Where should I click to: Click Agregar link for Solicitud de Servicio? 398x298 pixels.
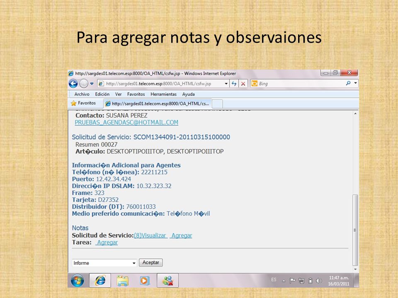[x=182, y=236]
